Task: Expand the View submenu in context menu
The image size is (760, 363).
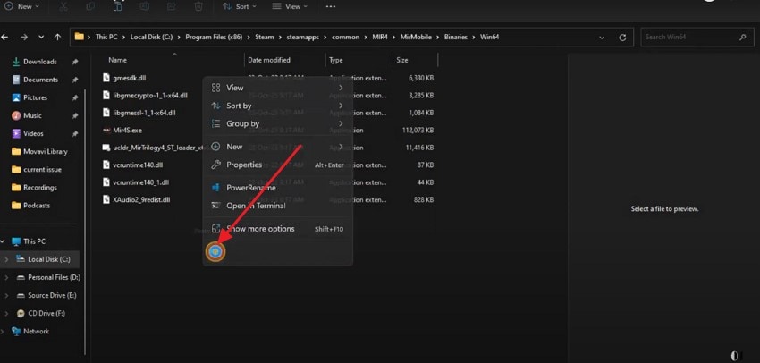Action: 277,88
